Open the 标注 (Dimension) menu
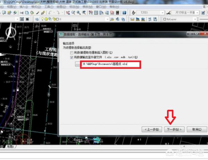 pos(84,6)
